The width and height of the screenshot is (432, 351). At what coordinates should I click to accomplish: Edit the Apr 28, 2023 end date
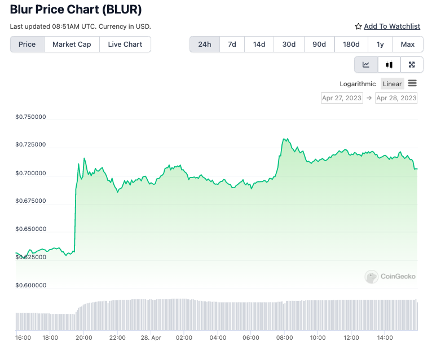(x=396, y=98)
